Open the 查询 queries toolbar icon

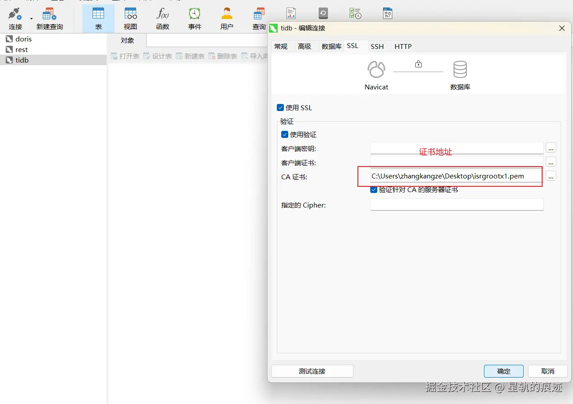259,19
